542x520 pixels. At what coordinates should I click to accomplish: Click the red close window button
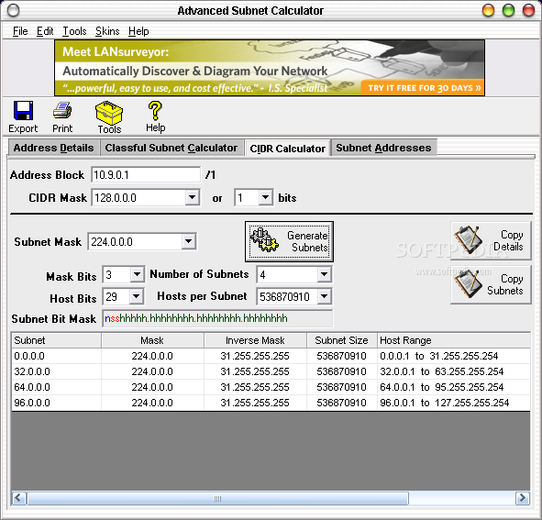(528, 10)
